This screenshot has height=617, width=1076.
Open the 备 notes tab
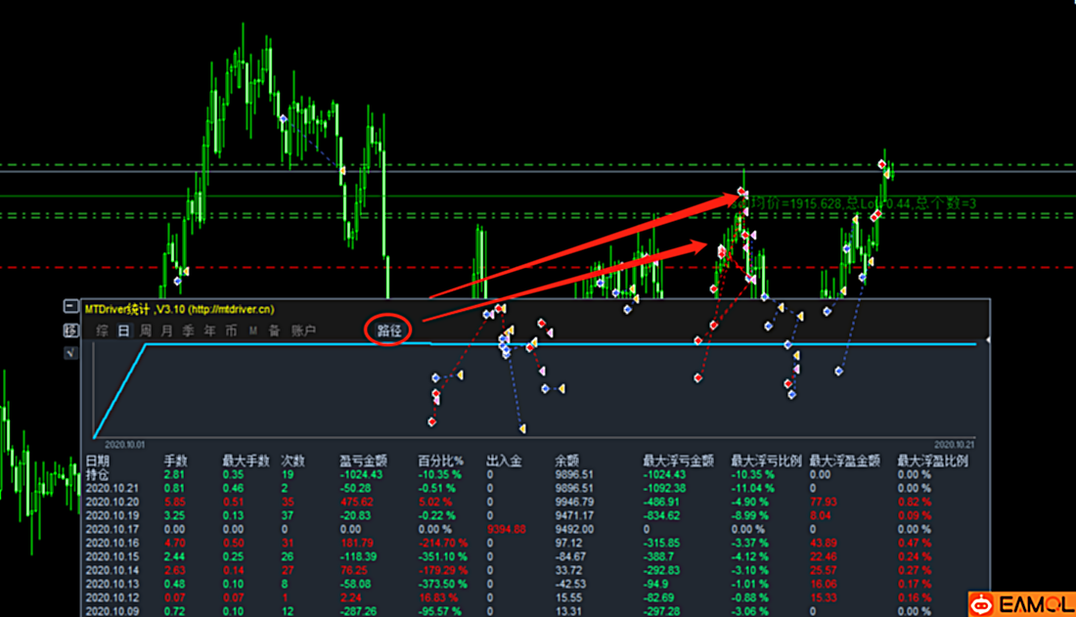tap(274, 331)
